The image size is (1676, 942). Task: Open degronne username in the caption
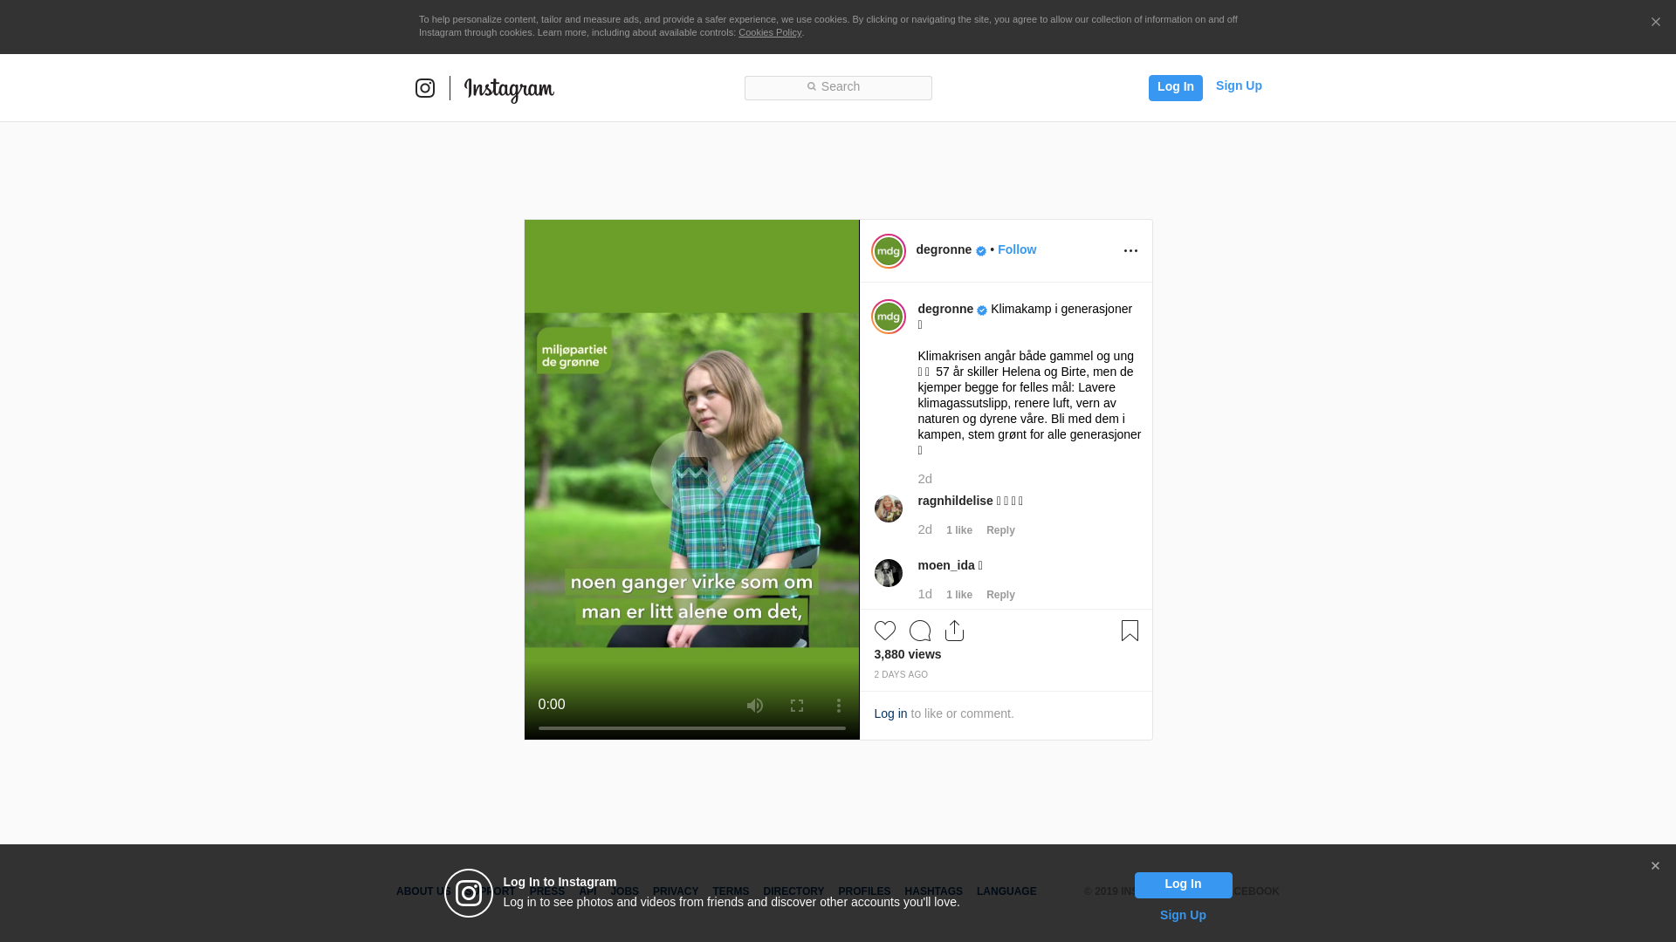tap(945, 309)
